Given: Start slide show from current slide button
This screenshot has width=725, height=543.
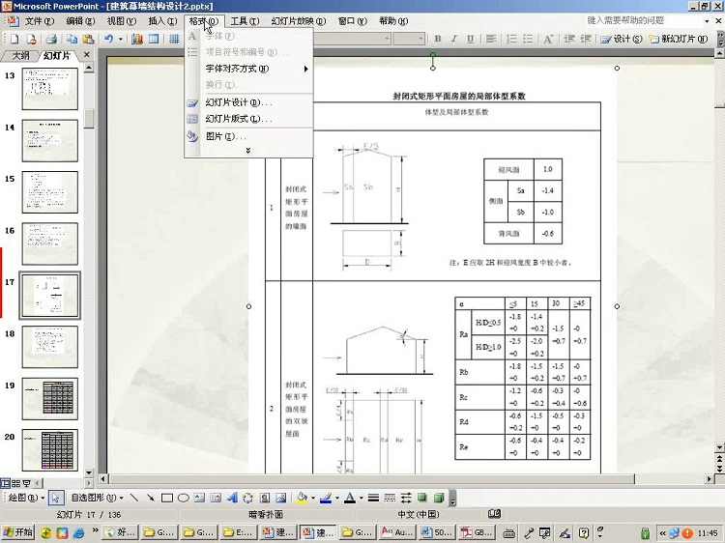Looking at the screenshot, I should point(26,483).
